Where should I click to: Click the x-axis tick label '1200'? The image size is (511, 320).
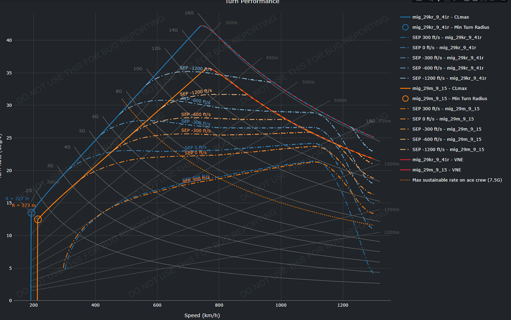(x=343, y=305)
